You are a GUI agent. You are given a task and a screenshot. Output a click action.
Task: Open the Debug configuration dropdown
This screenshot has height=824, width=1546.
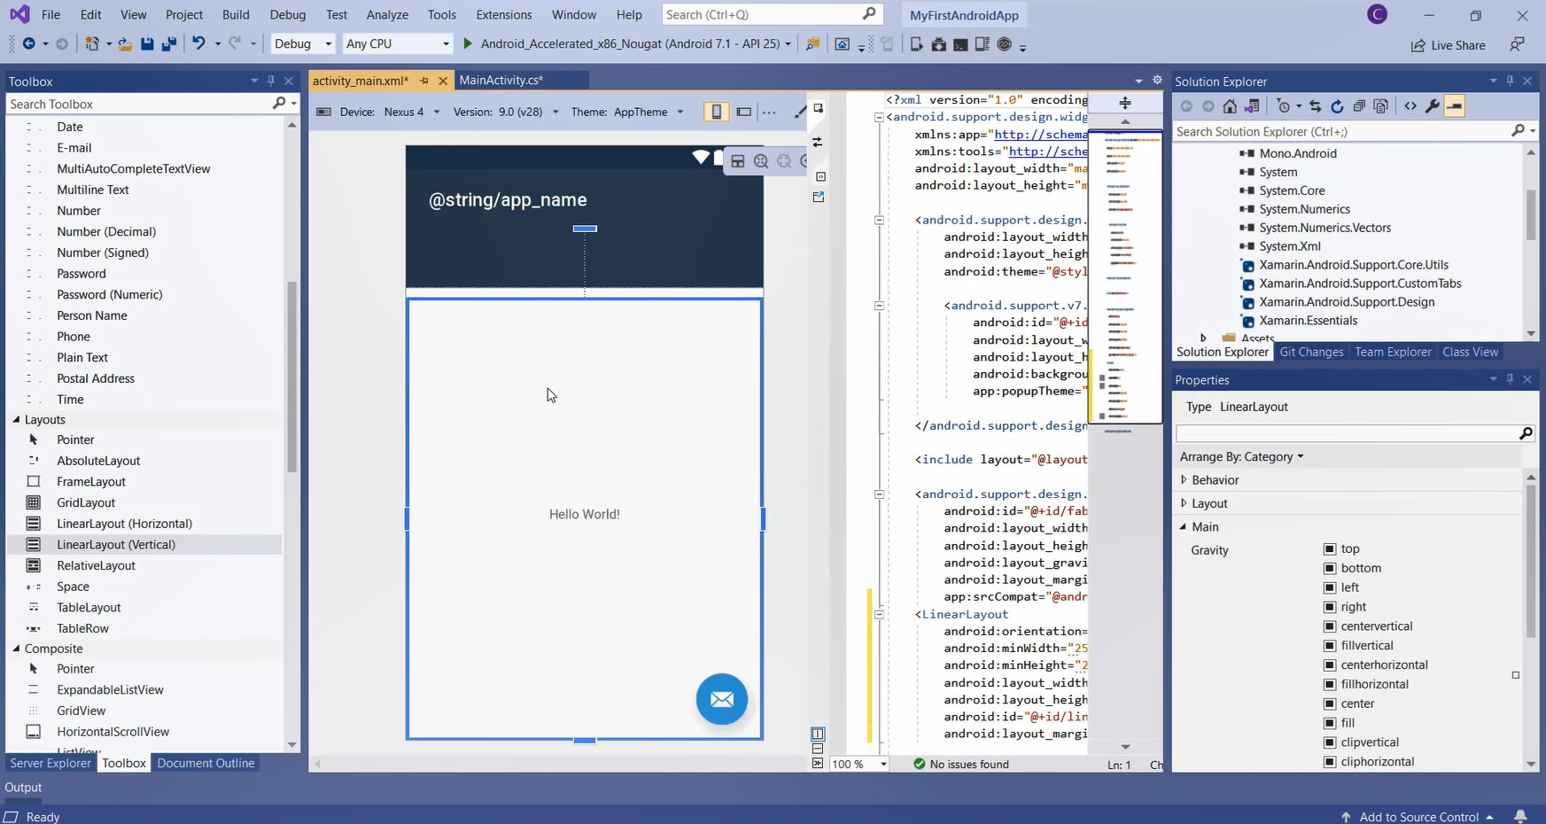coord(303,43)
